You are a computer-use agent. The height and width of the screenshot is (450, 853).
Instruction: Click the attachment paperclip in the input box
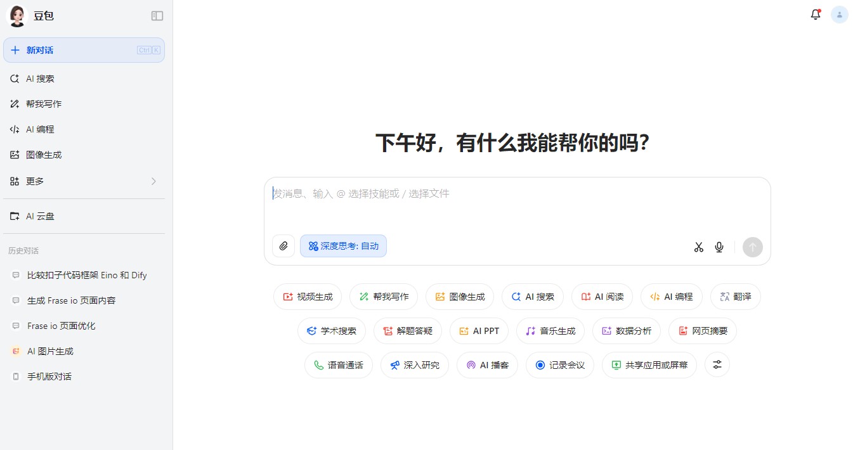tap(283, 247)
